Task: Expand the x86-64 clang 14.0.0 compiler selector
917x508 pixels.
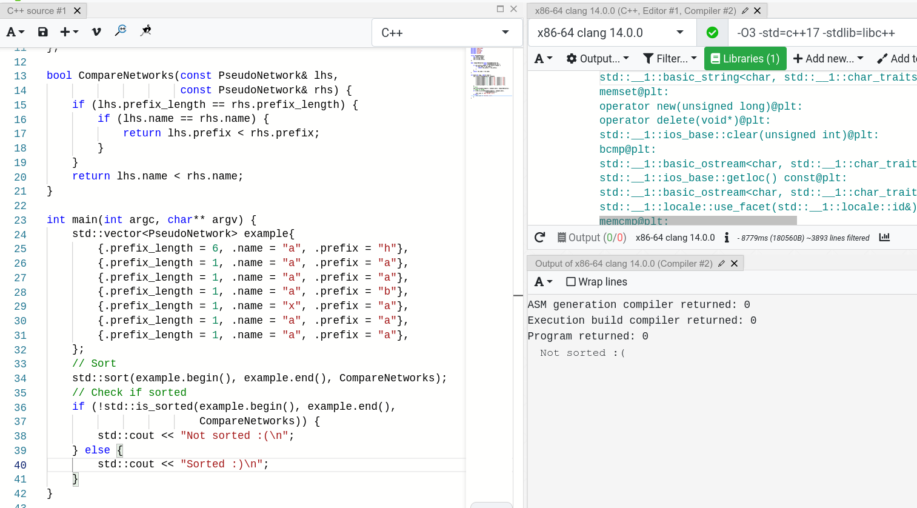Action: tap(611, 33)
